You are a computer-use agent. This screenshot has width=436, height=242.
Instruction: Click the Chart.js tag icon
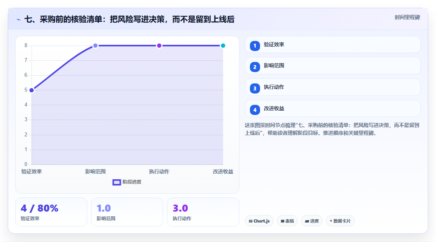251,221
